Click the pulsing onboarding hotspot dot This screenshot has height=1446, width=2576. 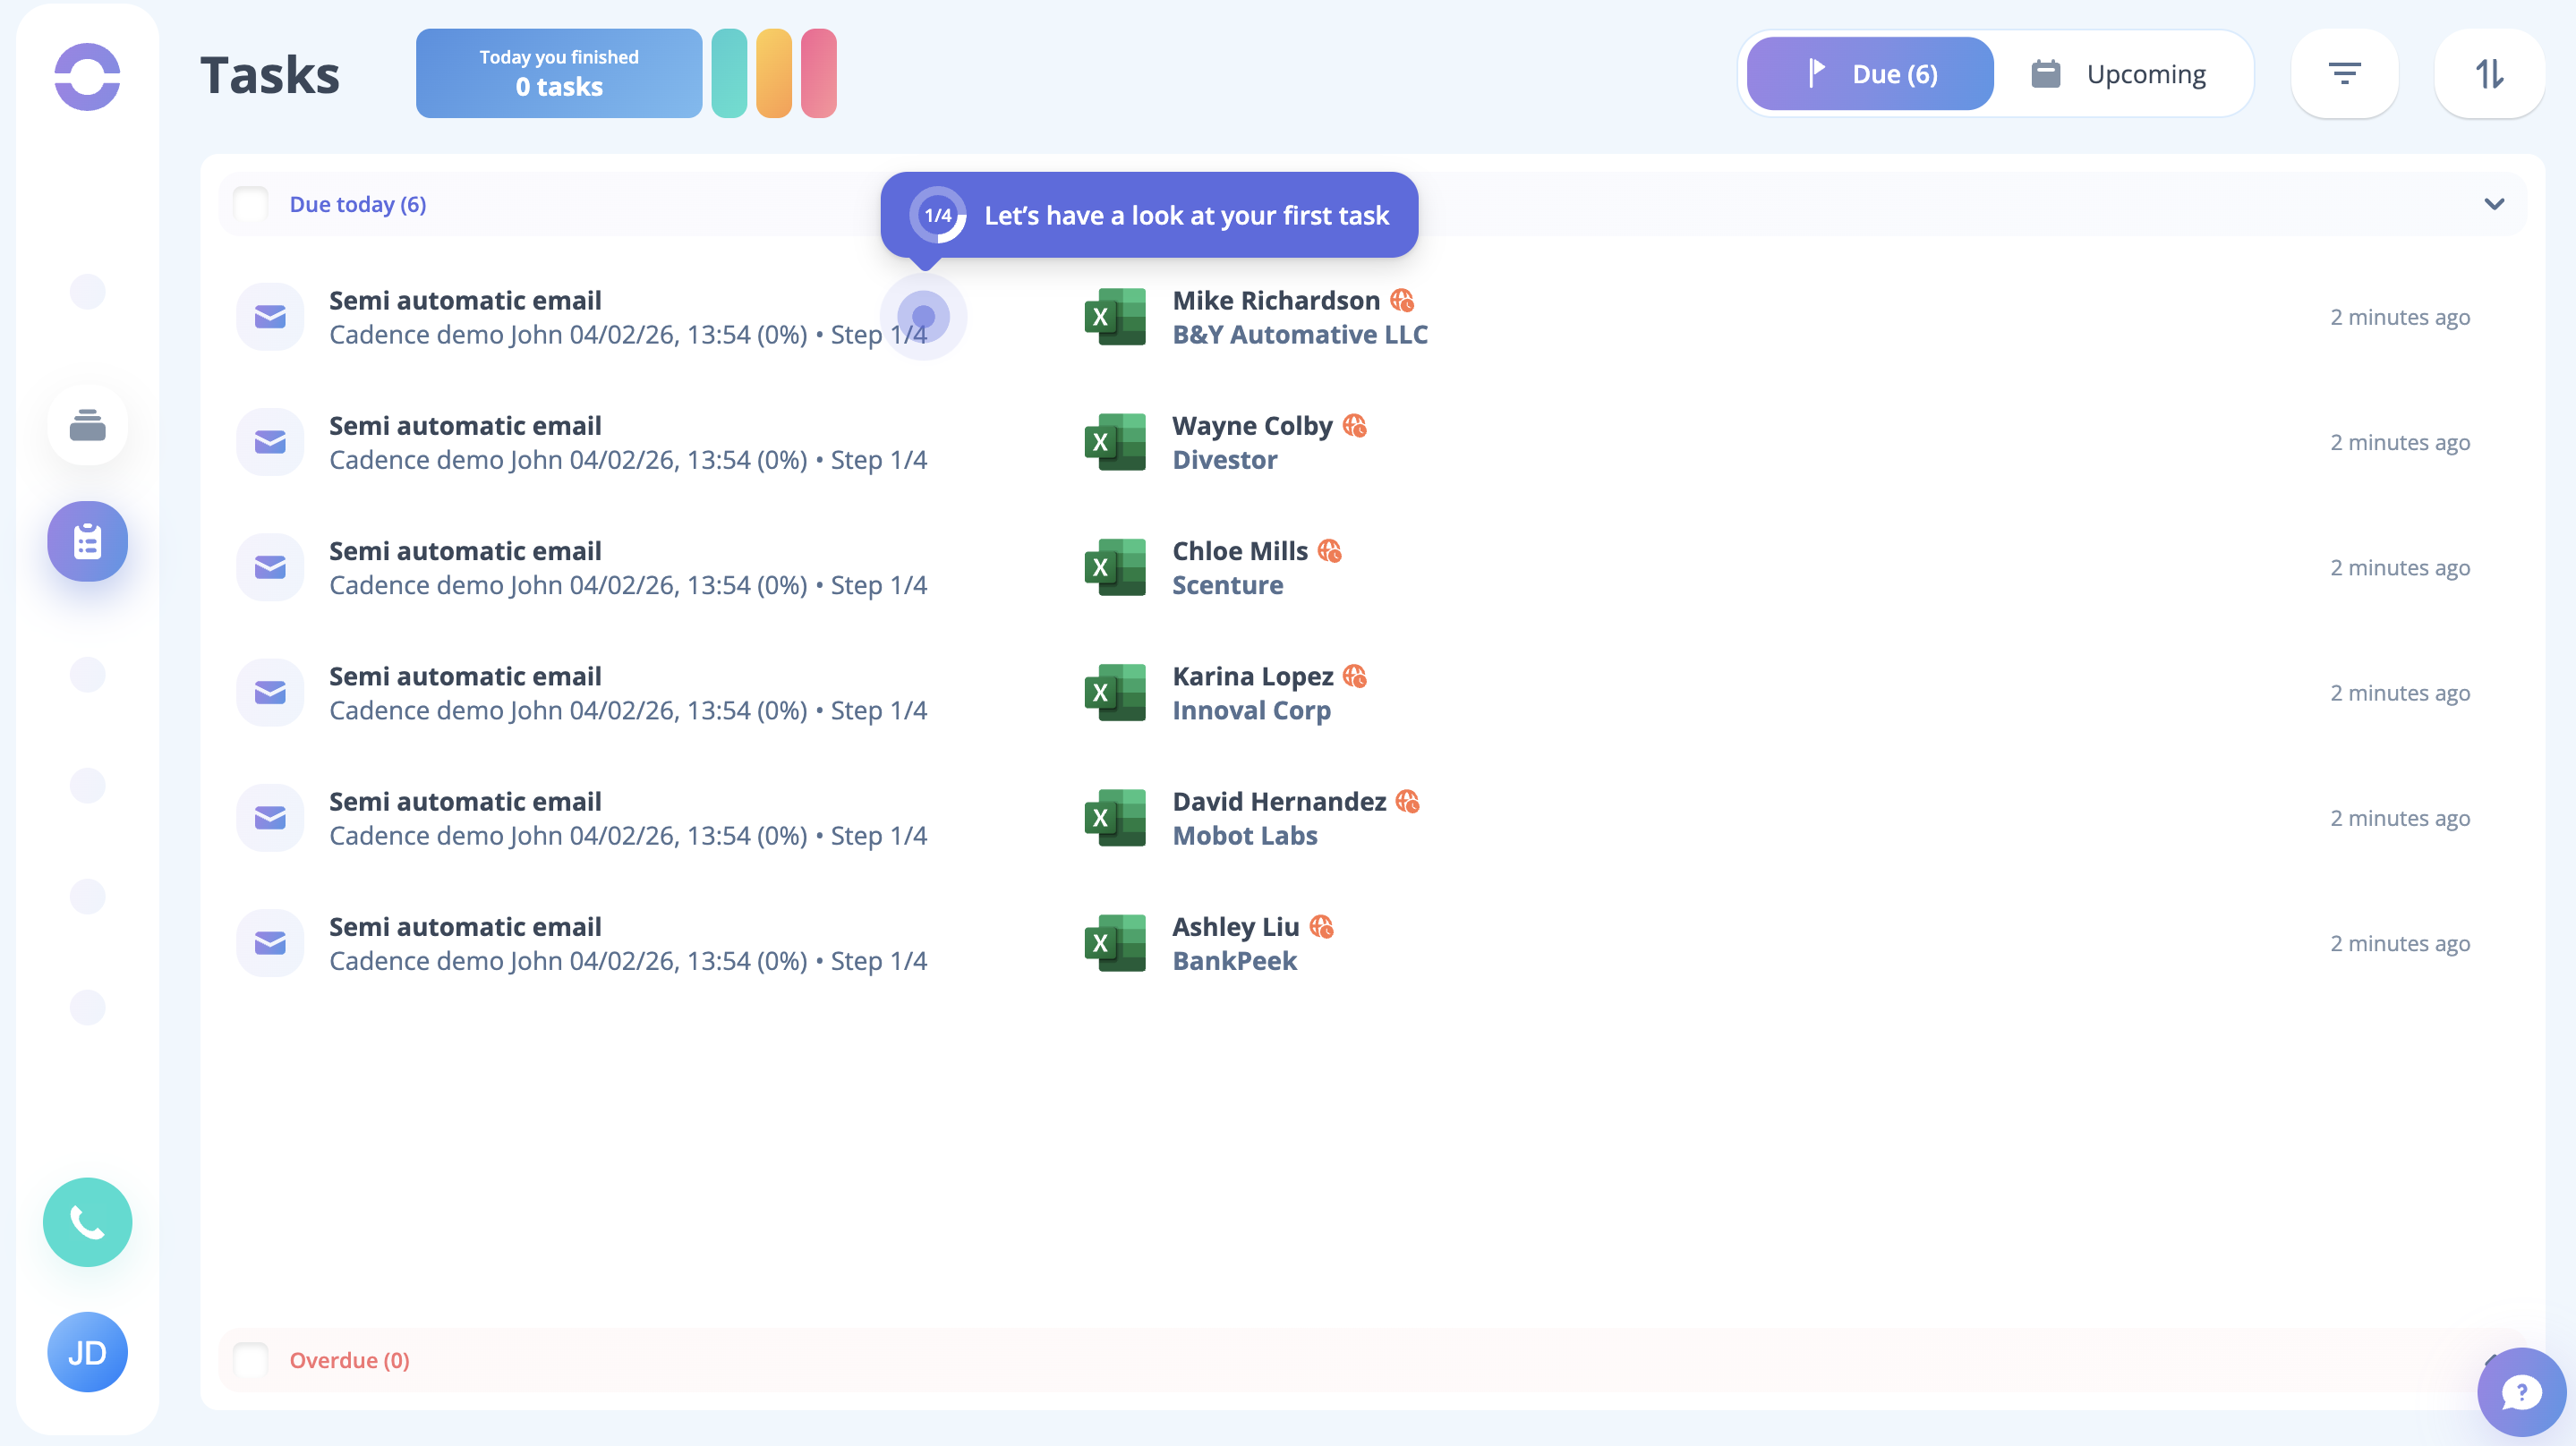point(923,317)
